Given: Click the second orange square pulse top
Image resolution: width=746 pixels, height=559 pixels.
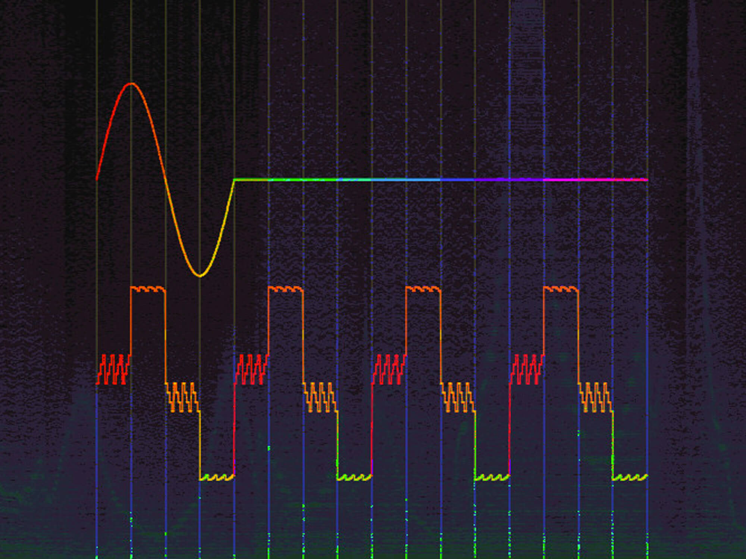Looking at the screenshot, I should pos(286,288).
